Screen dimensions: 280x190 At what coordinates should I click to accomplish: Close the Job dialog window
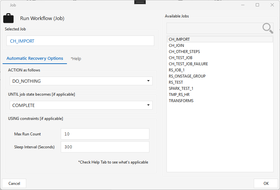point(272,5)
